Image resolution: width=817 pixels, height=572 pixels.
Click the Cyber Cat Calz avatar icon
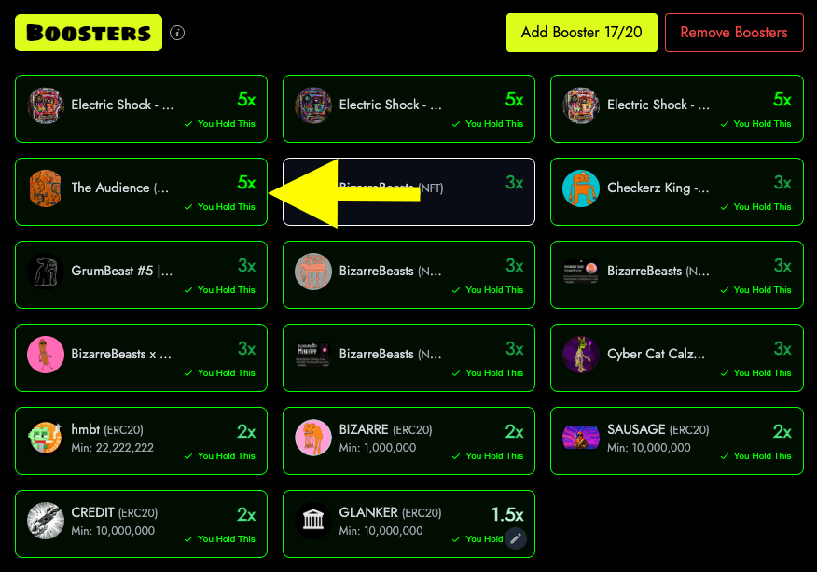click(581, 355)
